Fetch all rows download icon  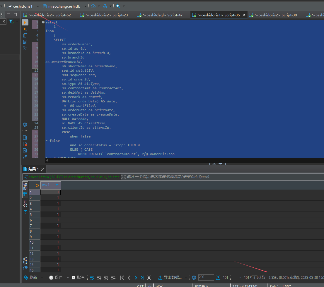218,278
